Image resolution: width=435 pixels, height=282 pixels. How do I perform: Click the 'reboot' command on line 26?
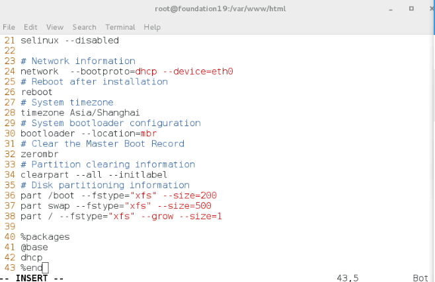(x=36, y=92)
